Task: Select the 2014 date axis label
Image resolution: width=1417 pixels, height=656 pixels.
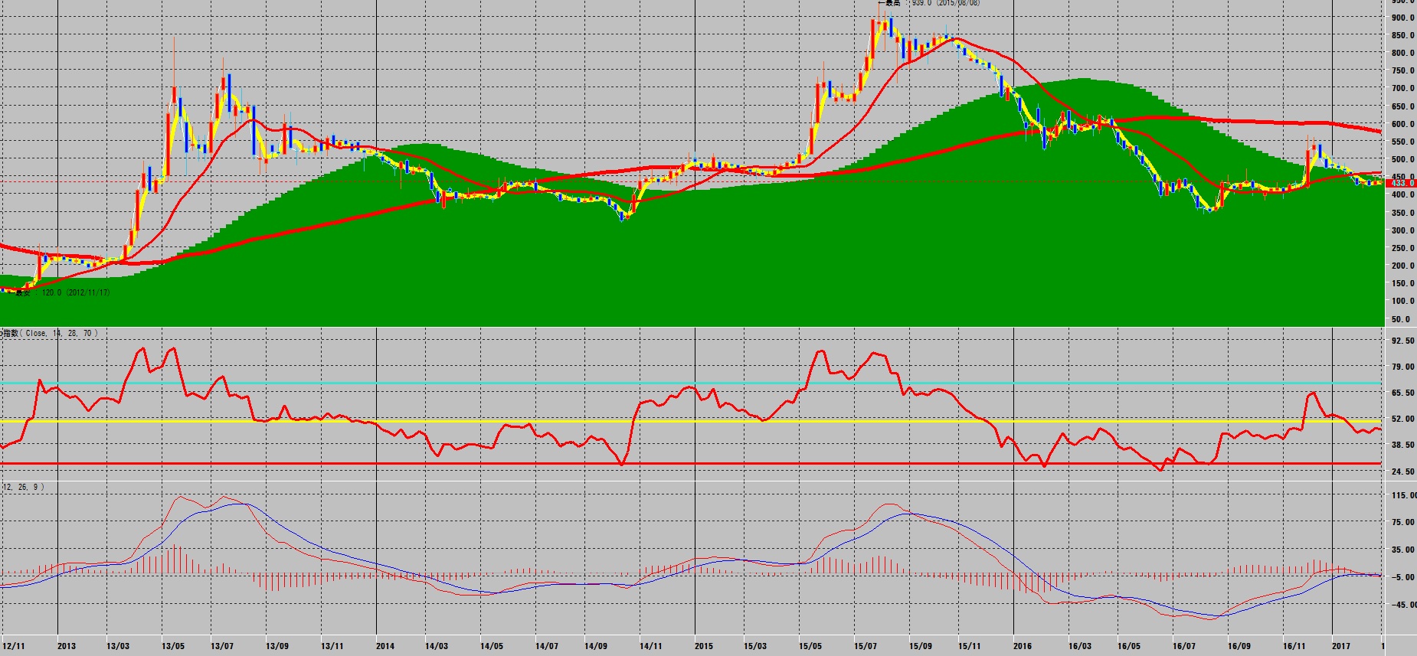Action: pyautogui.click(x=385, y=646)
